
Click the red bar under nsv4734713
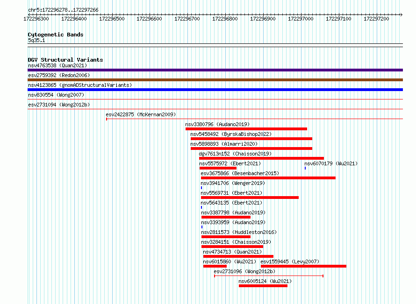click(x=238, y=256)
